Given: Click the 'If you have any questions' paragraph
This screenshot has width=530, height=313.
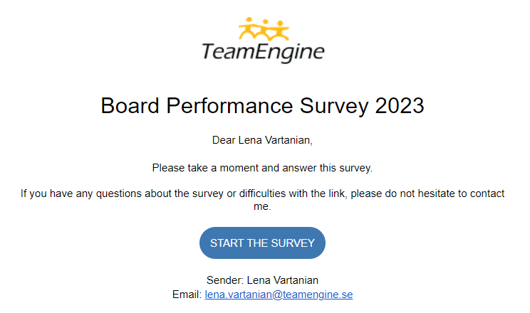Looking at the screenshot, I should click(262, 193).
